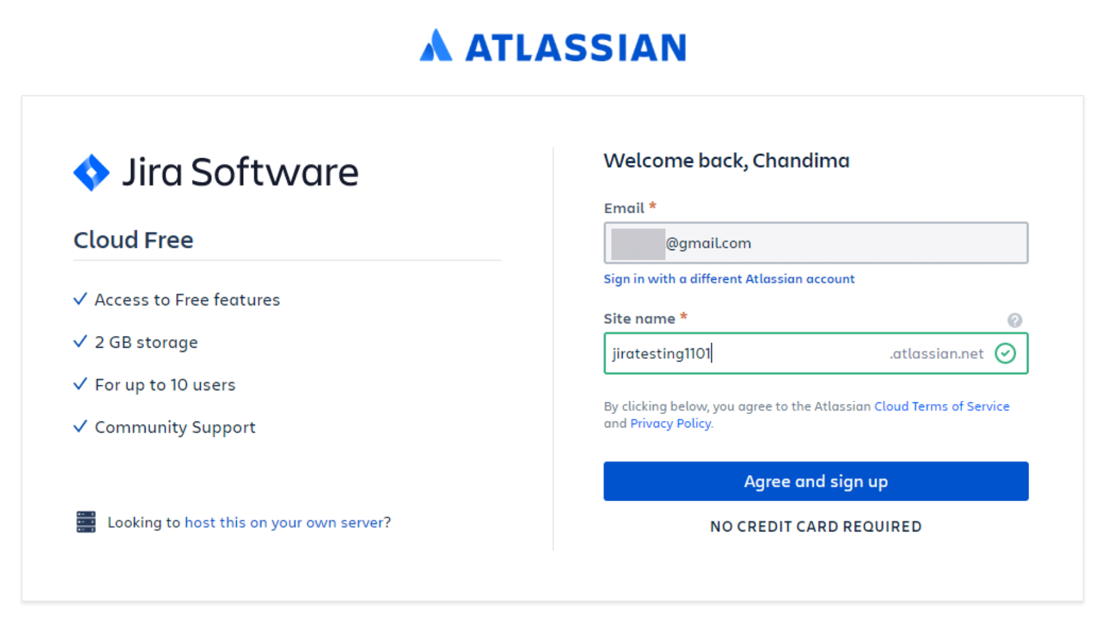Click the server rack icon
The width and height of the screenshot is (1117, 628).
coord(86,522)
